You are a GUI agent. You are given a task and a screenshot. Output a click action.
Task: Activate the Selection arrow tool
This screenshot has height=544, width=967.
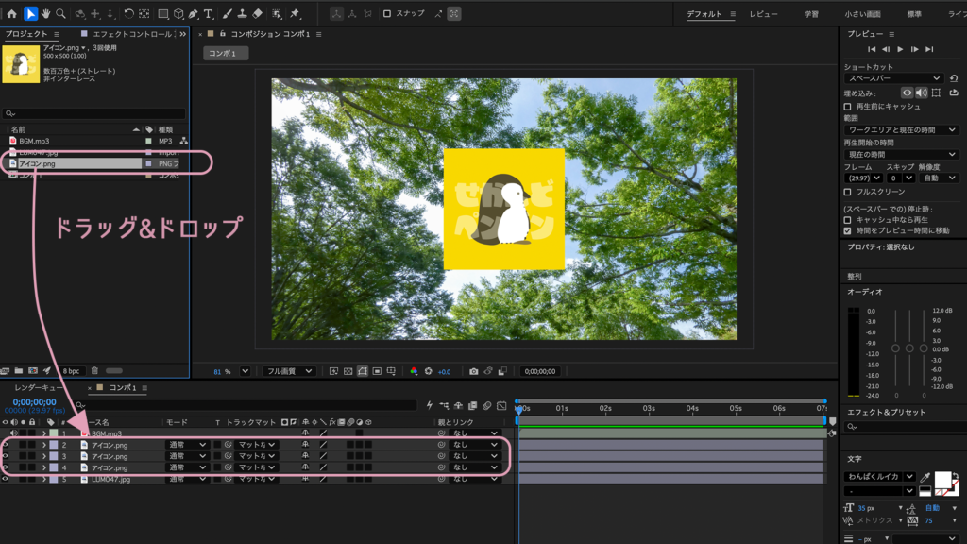[x=30, y=13]
